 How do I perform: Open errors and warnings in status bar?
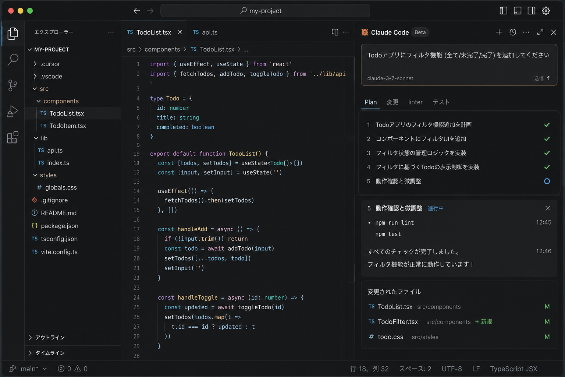point(72,369)
